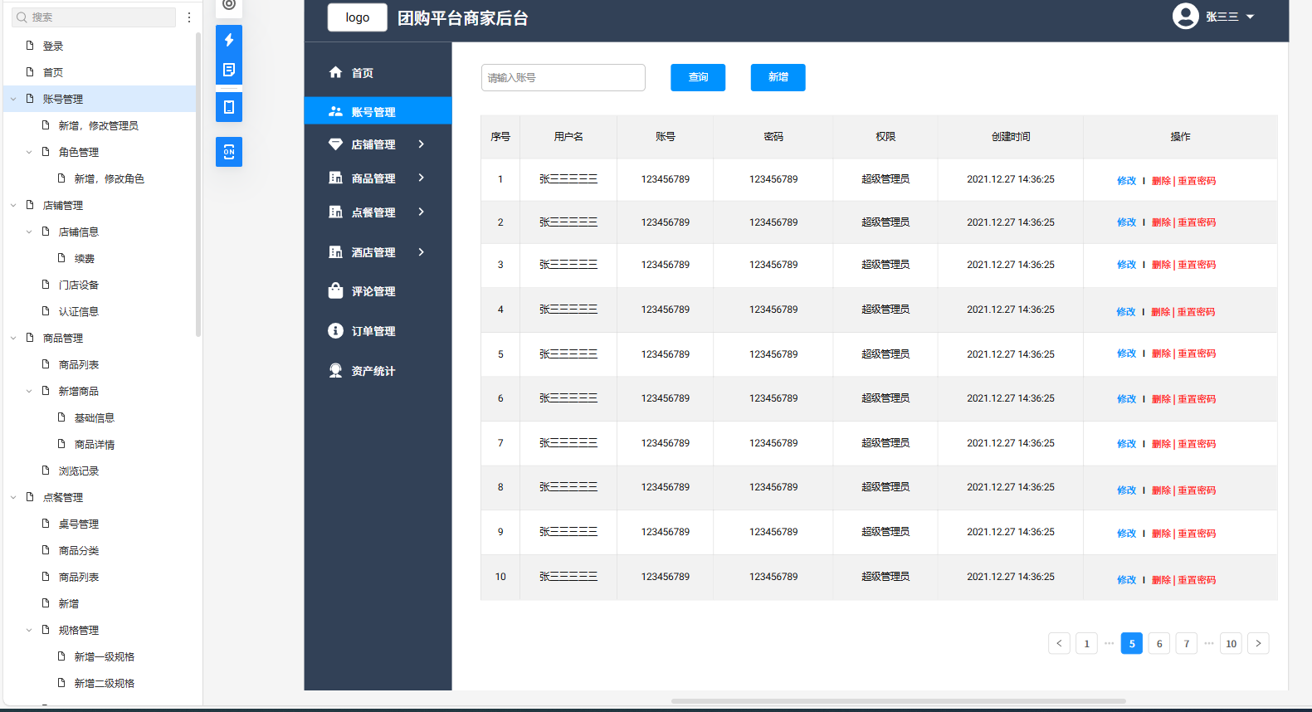
Task: Click the info icon beside 订单管理
Action: click(x=335, y=331)
